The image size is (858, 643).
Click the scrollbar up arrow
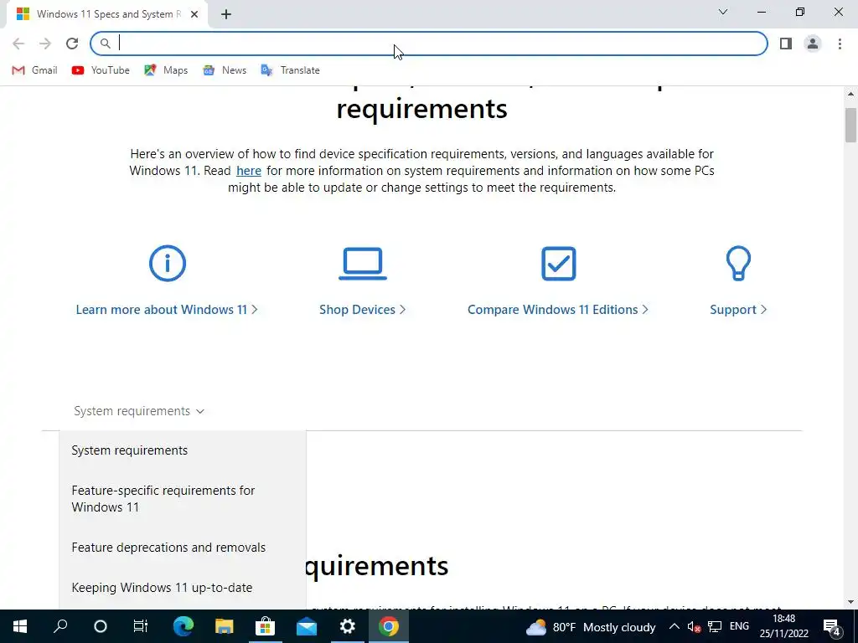(x=850, y=94)
